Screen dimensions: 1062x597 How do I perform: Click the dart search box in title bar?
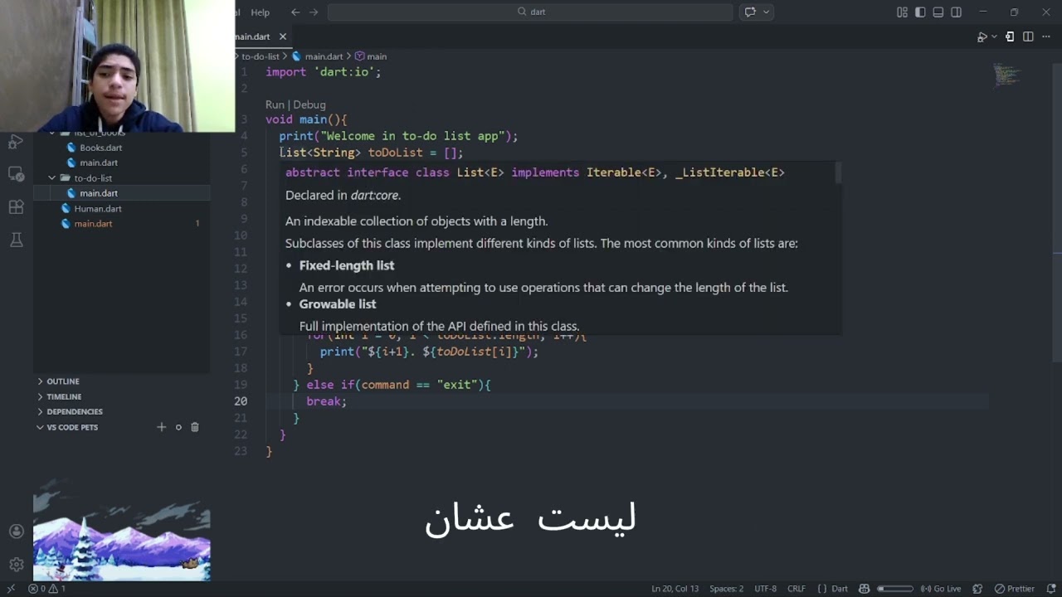pyautogui.click(x=530, y=12)
